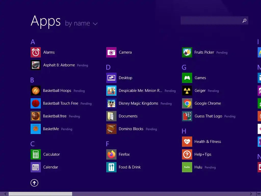Open Food & Drink icon
The image size is (261, 196).
pyautogui.click(x=111, y=167)
